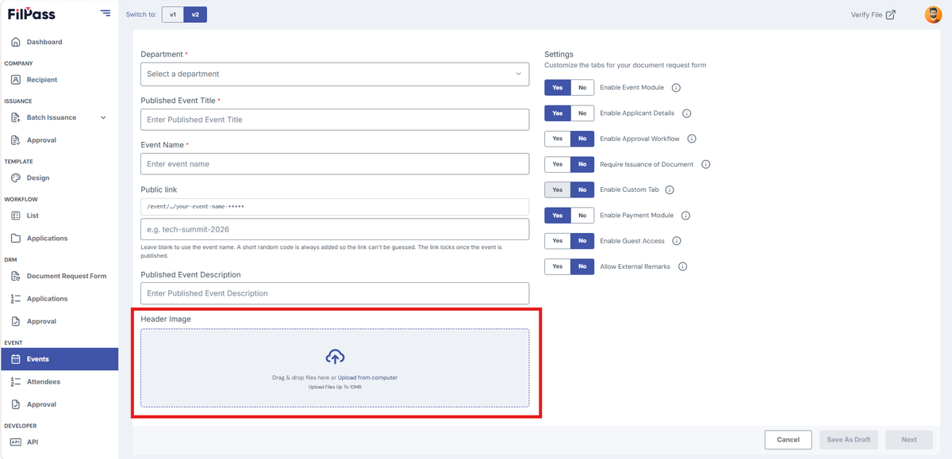Set Enable Custom Tab to No
The image size is (952, 459).
pyautogui.click(x=582, y=189)
